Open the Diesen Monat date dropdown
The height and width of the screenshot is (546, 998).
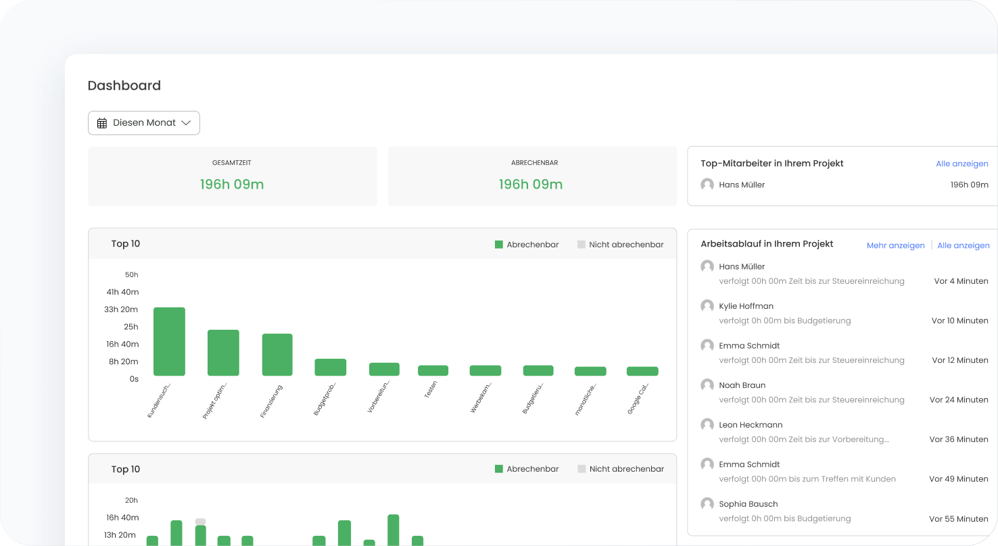(144, 123)
